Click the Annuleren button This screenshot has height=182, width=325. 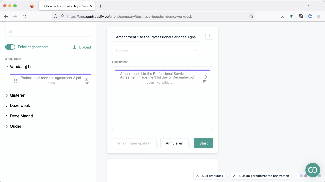tap(174, 143)
